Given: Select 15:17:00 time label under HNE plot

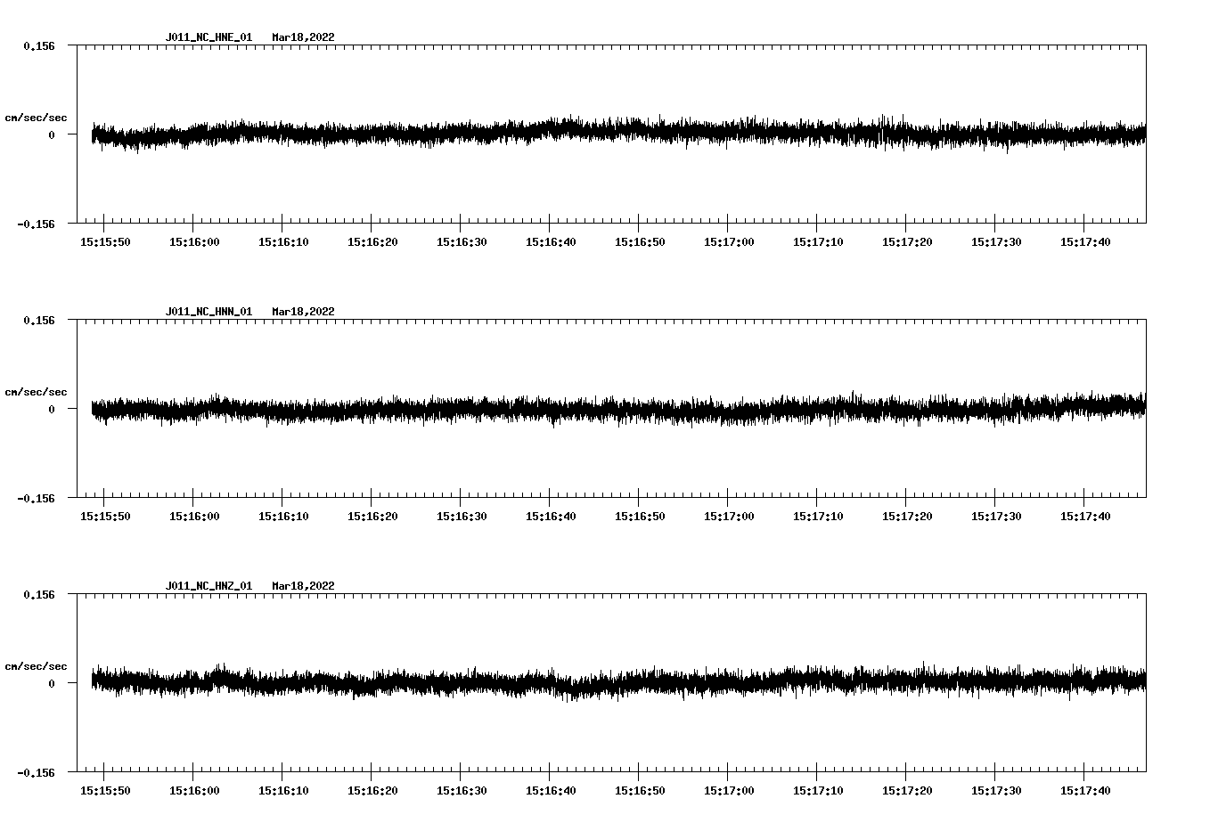Looking at the screenshot, I should coord(729,242).
